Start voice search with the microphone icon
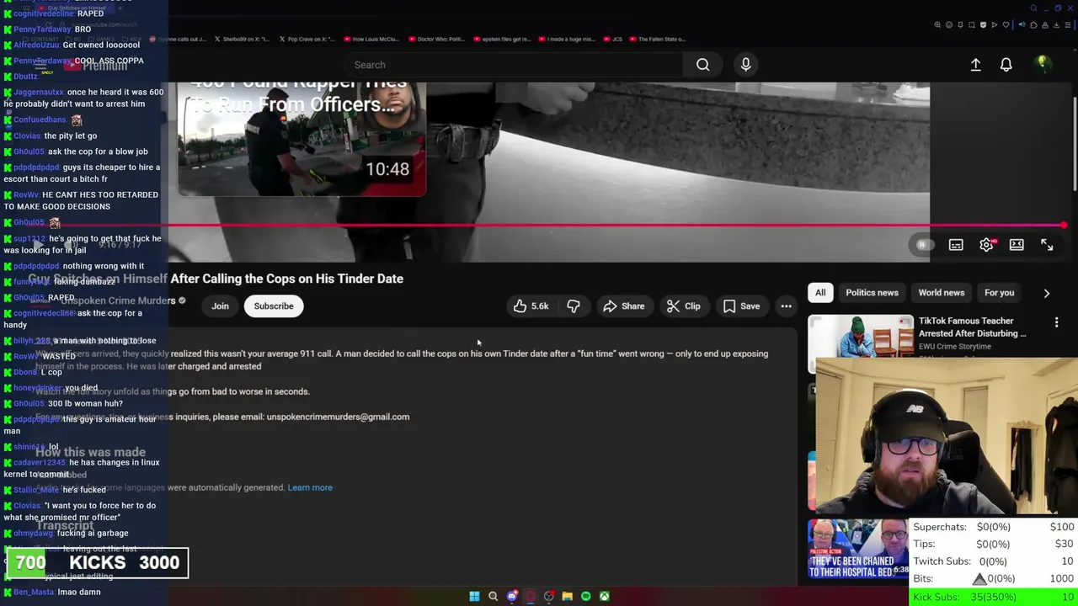Screen dimensions: 1078x606 click(x=745, y=65)
